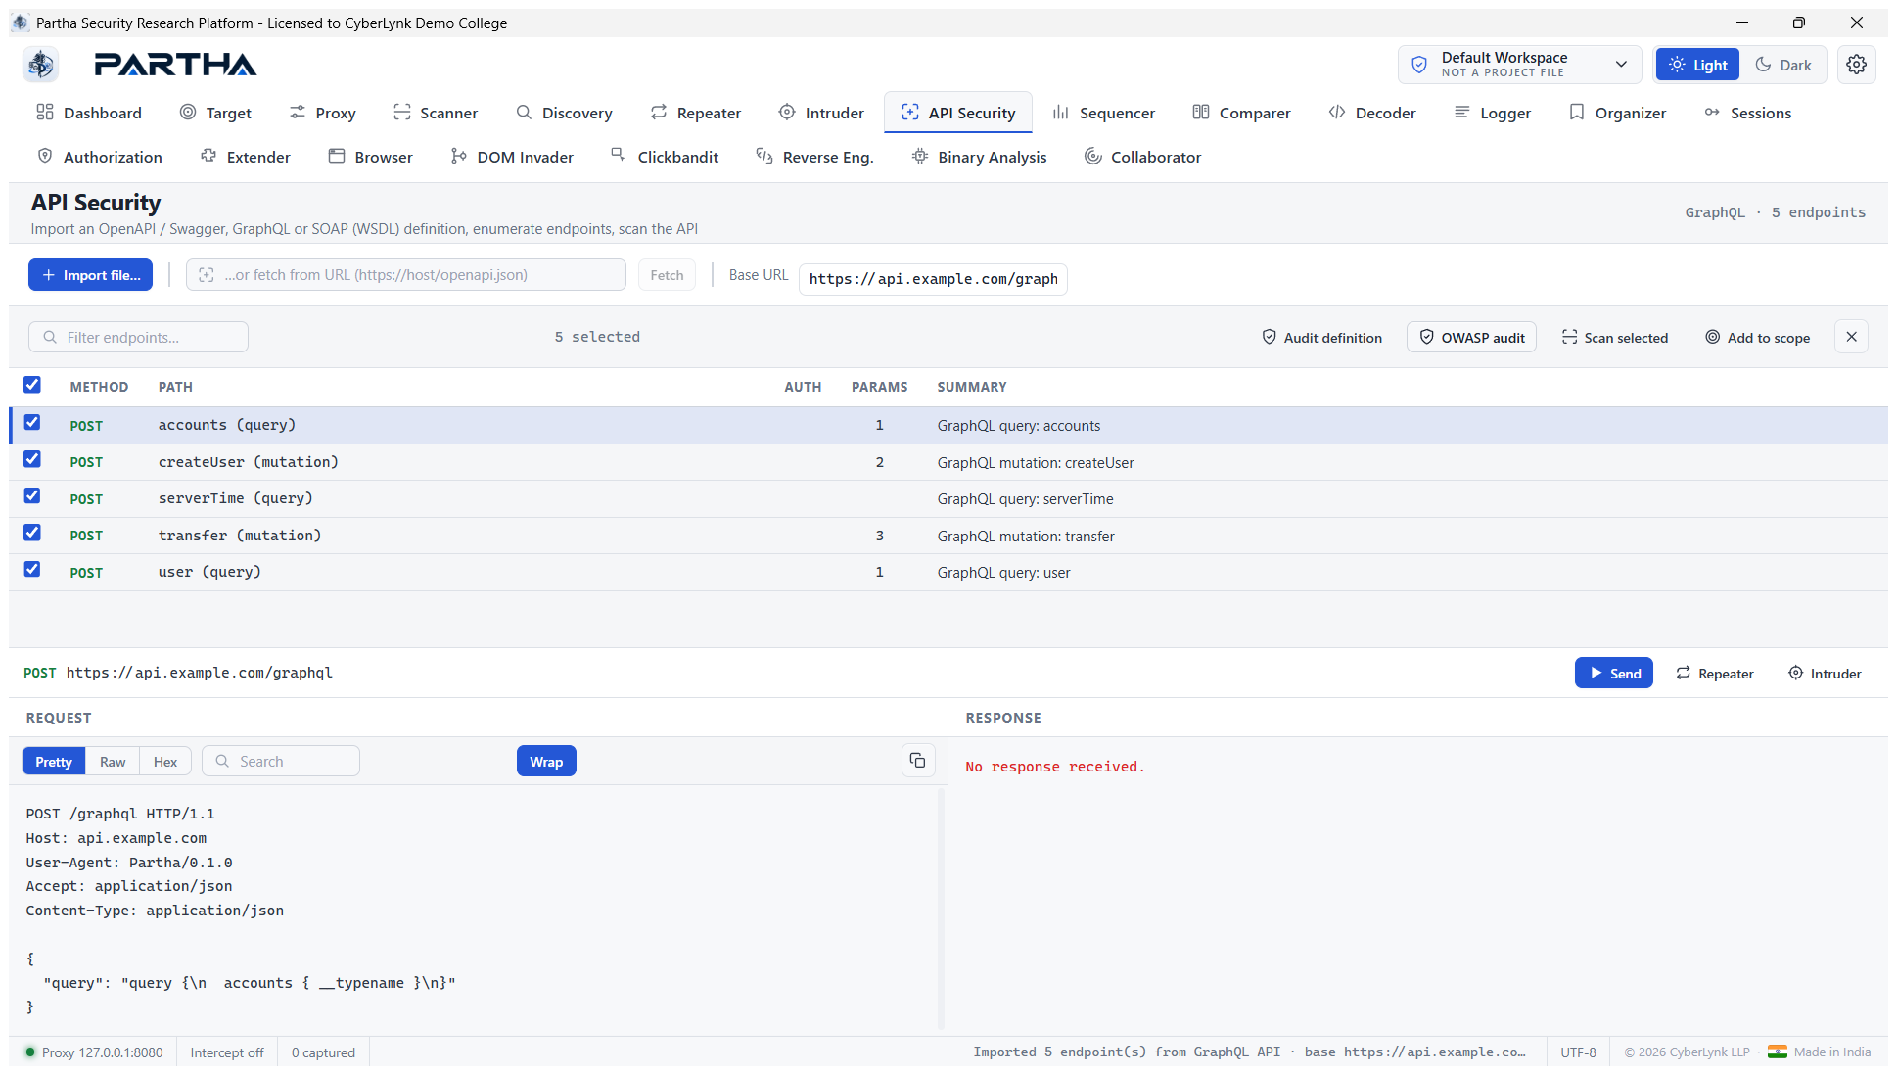Screen dimensions: 1897x1075
Task: Click the Target icon
Action: [188, 113]
